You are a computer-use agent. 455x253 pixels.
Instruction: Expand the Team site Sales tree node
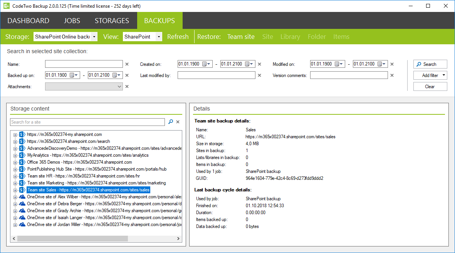point(15,190)
